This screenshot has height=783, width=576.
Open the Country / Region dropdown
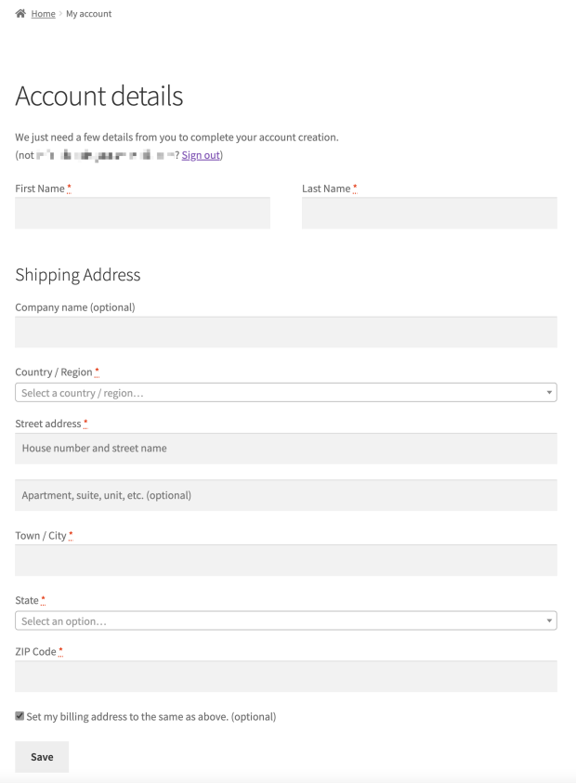(279, 393)
